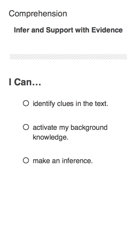Select the make an inference item text
136x239 pixels.
(63, 161)
